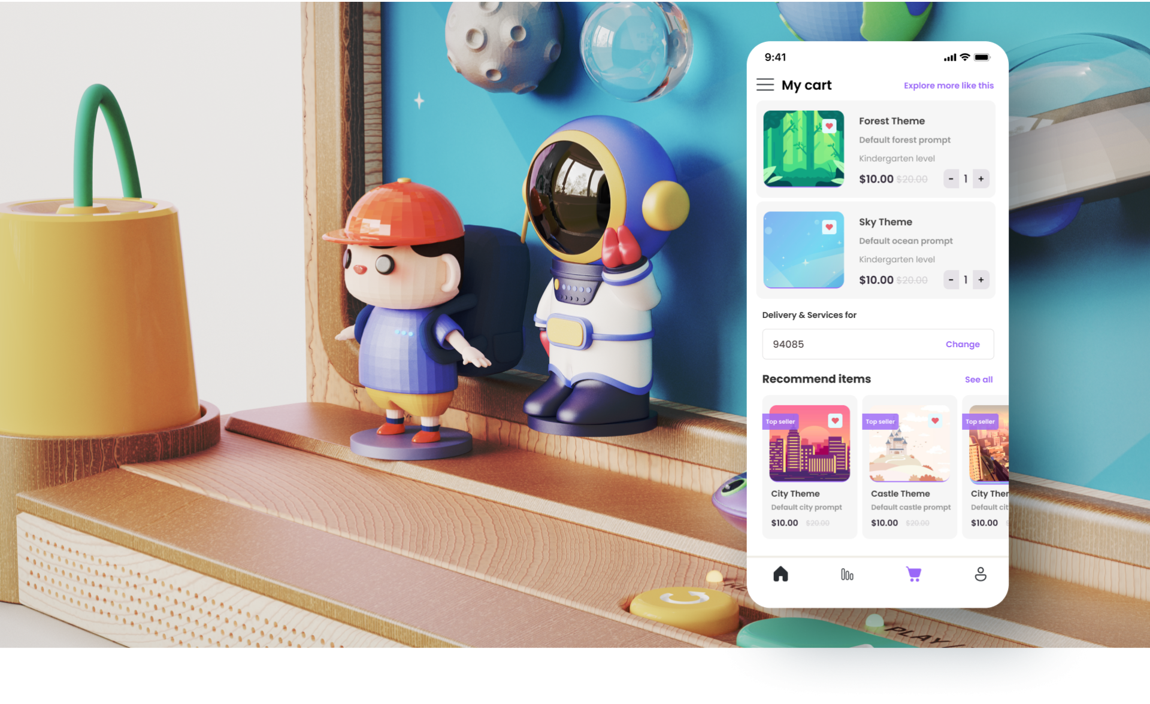The width and height of the screenshot is (1150, 704).
Task: Toggle favorite heart on Sky Theme image
Action: point(829,227)
